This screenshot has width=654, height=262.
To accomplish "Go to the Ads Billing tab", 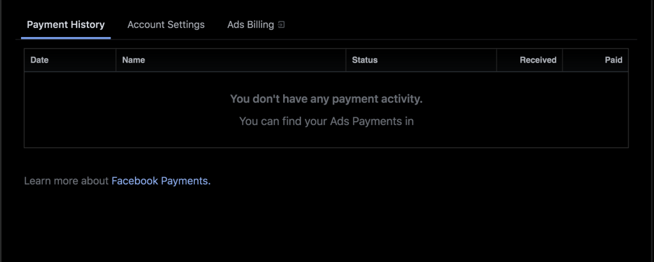I will [251, 25].
